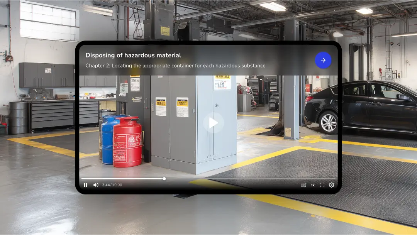The image size is (417, 235).
Task: Advance chapters with the blue arrow button
Action: (x=323, y=60)
